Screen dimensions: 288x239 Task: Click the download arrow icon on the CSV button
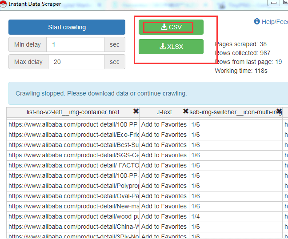pos(164,27)
